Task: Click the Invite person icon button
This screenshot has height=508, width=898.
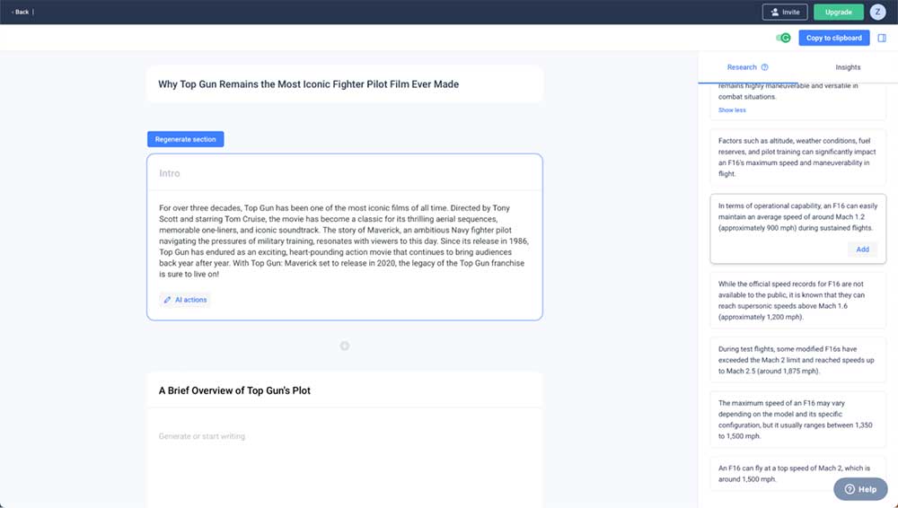Action: pos(785,12)
